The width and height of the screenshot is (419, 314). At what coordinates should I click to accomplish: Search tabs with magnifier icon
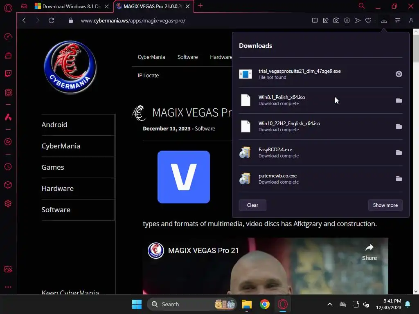pos(362,6)
